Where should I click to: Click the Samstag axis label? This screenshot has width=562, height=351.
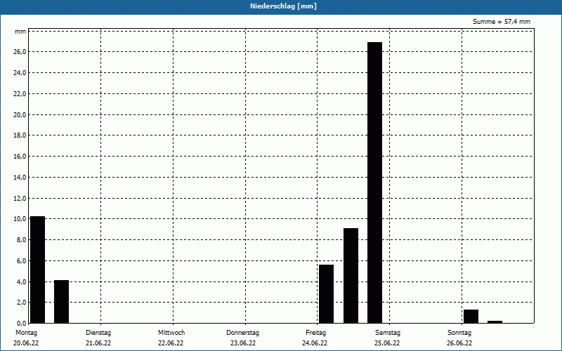tap(388, 333)
